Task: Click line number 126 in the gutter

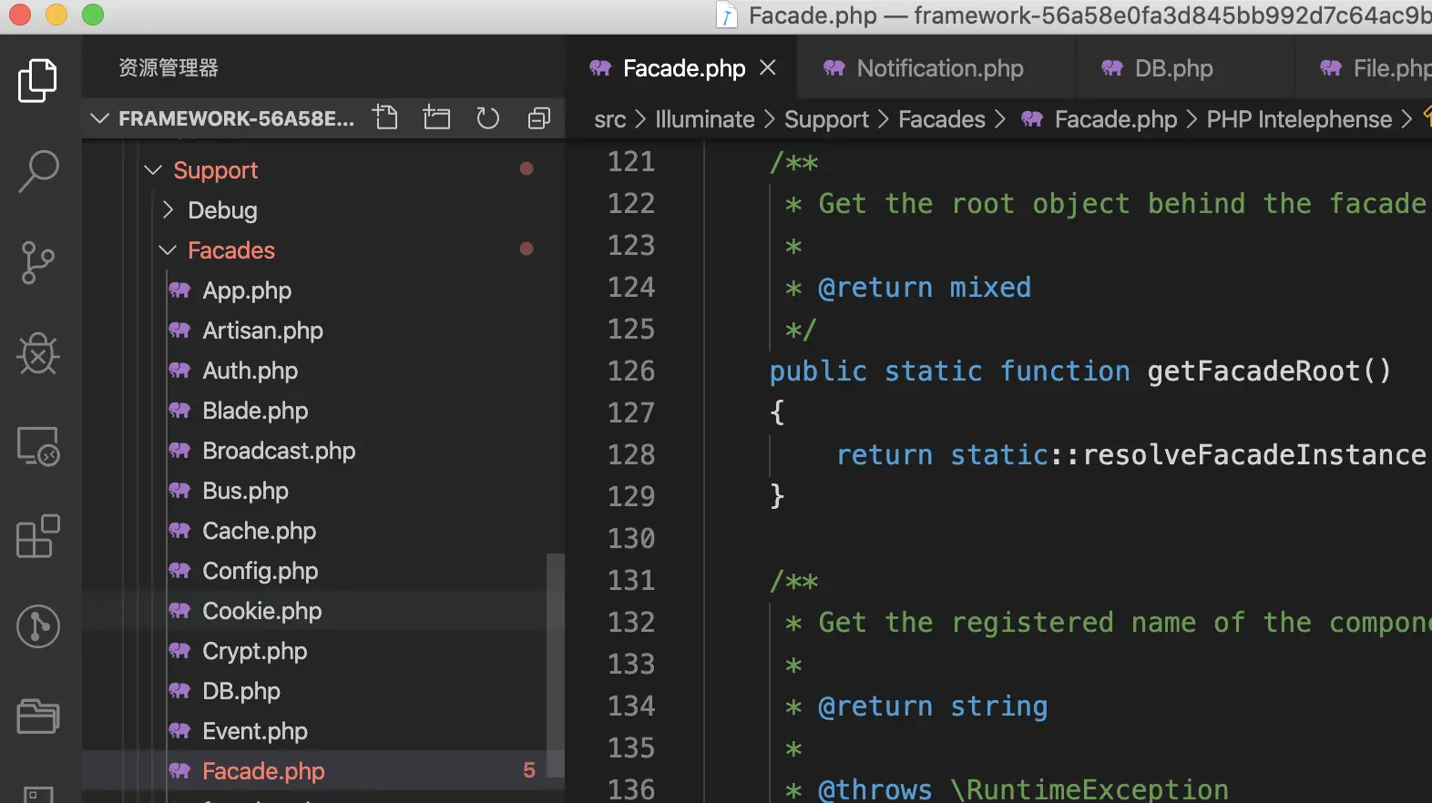Action: click(631, 371)
